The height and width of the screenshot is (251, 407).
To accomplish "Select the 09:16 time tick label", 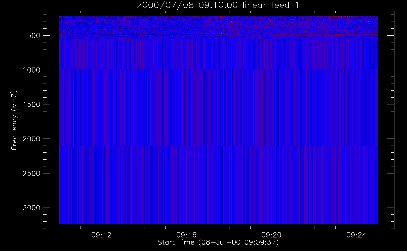I will [187, 235].
